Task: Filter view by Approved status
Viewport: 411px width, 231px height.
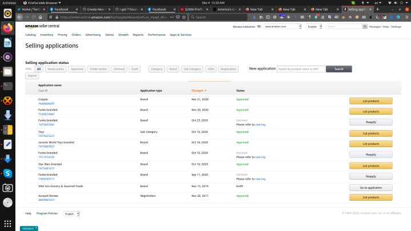Action: (77, 68)
